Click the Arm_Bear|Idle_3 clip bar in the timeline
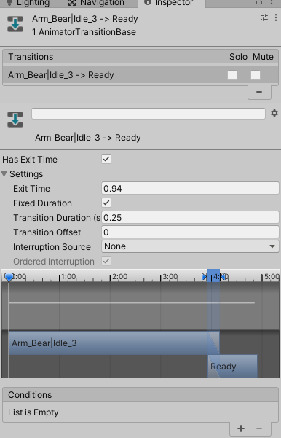The width and height of the screenshot is (281, 438). coord(114,343)
